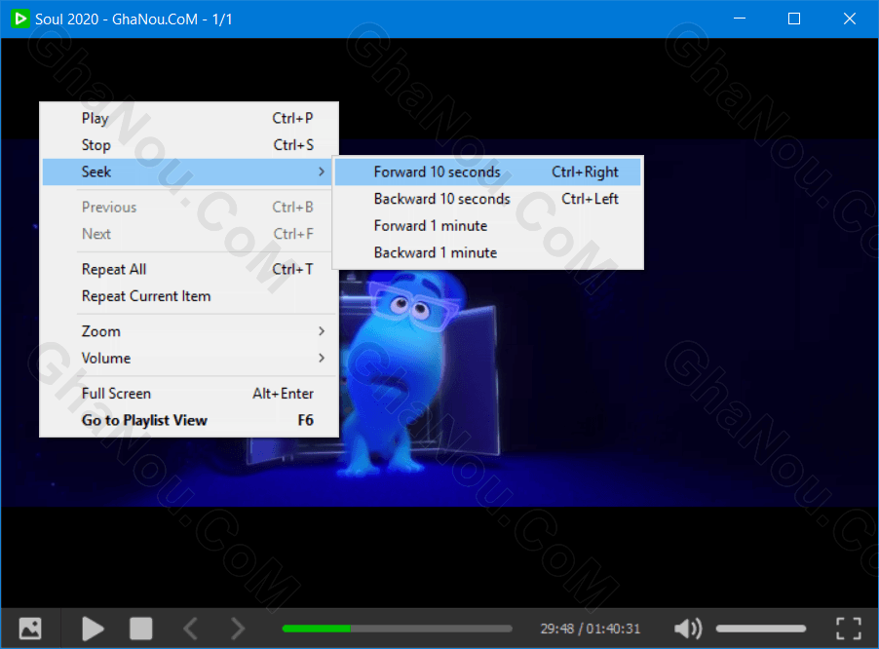This screenshot has width=879, height=649.
Task: Enter full screen via the corner-brackets icon
Action: 848,629
